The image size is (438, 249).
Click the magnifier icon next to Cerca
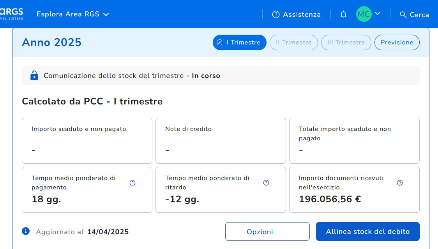tap(403, 15)
